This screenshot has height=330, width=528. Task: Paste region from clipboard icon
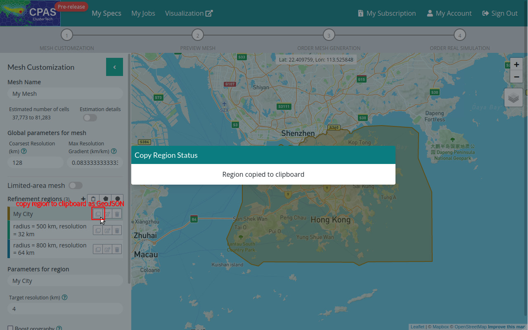click(93, 199)
